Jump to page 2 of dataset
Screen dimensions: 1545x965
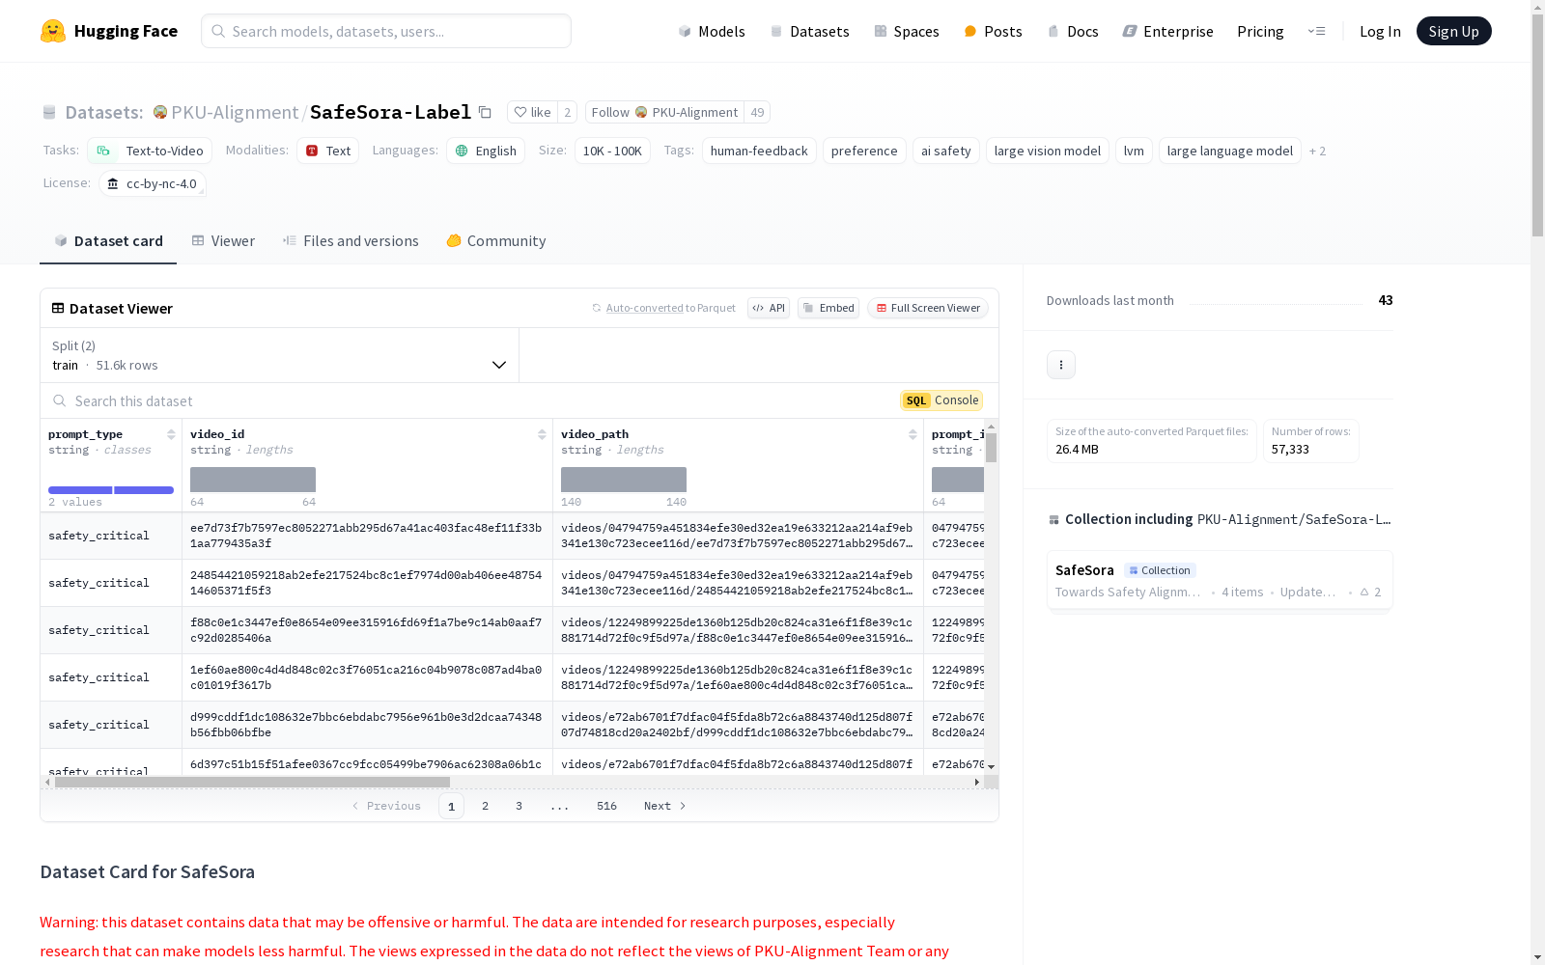(485, 806)
